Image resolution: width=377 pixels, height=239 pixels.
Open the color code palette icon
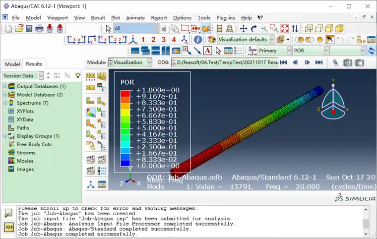point(211,40)
